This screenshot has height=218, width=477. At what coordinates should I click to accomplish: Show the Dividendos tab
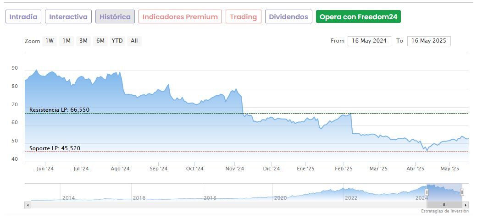pos(288,17)
